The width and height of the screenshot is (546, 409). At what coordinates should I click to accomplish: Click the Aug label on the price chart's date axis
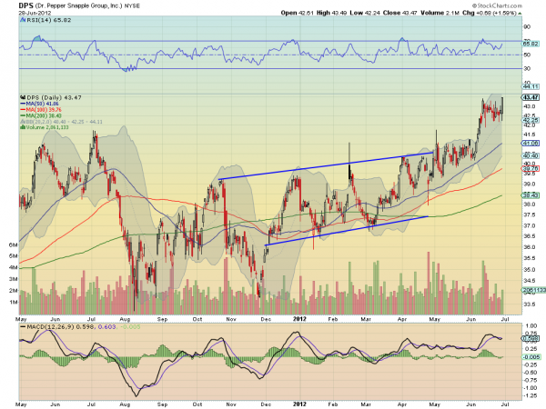(125, 319)
